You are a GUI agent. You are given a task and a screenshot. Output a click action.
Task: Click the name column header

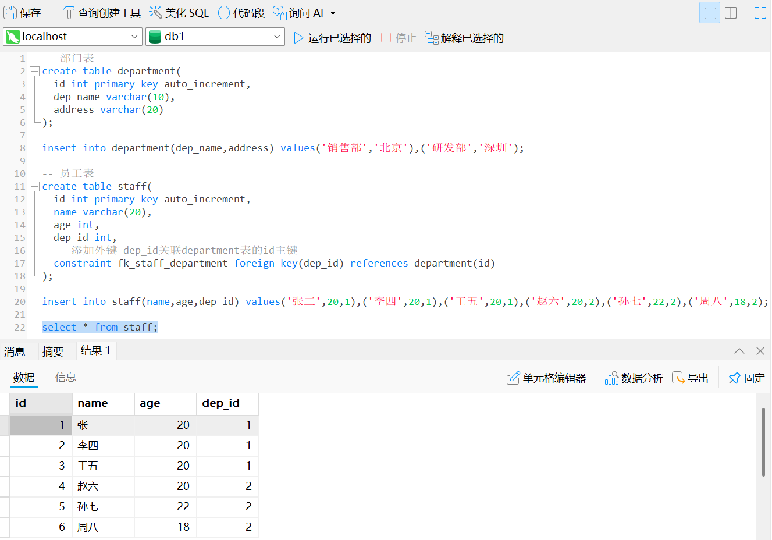point(103,403)
